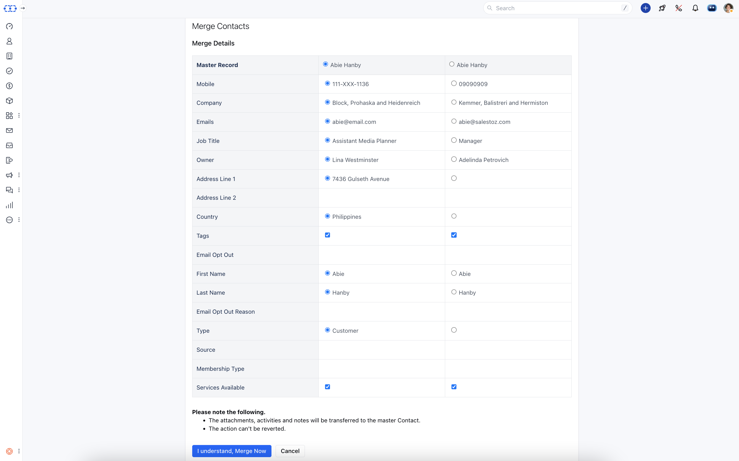Open more options beside campaigns megaphone

click(19, 175)
